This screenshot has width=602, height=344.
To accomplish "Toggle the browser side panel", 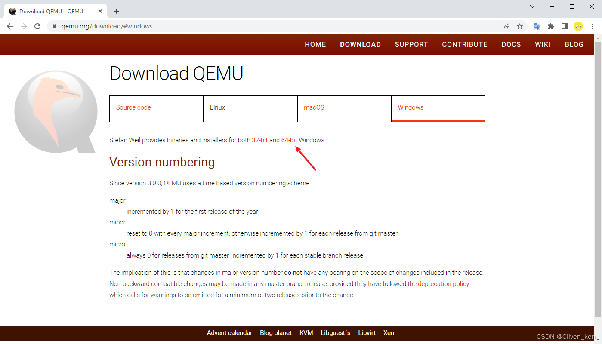I will click(564, 26).
